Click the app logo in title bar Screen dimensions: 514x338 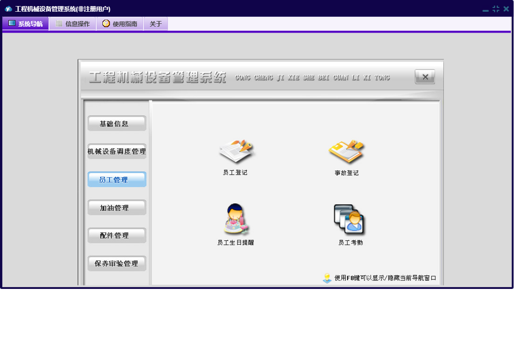(x=8, y=9)
